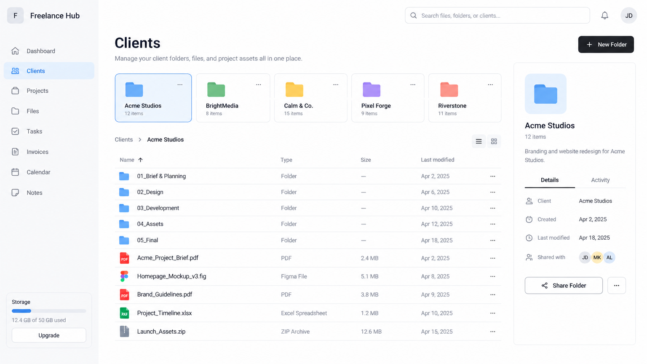Open Projects in sidebar

click(49, 91)
